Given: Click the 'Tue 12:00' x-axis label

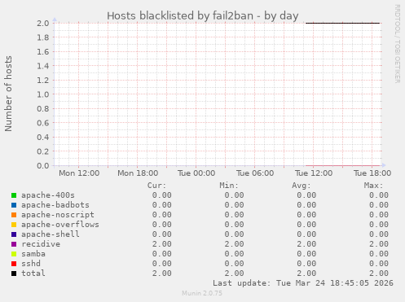Looking at the screenshot, I should pyautogui.click(x=314, y=173).
